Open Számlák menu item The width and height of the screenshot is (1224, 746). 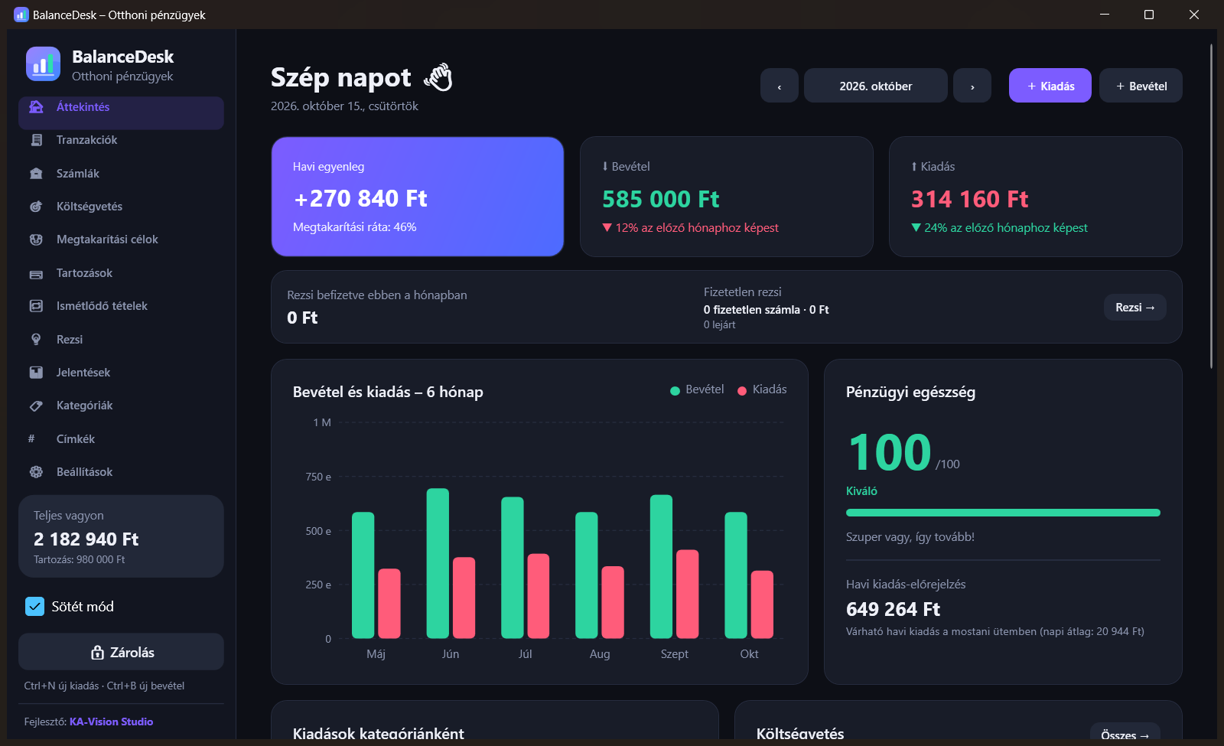(121, 174)
